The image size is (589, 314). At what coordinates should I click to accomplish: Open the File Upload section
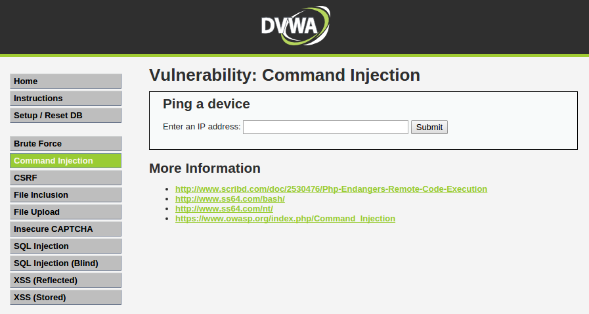66,212
